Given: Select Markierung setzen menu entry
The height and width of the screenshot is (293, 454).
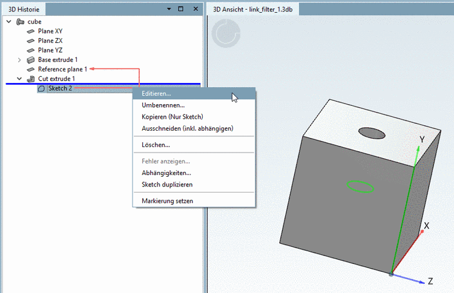Looking at the screenshot, I should click(x=194, y=201).
